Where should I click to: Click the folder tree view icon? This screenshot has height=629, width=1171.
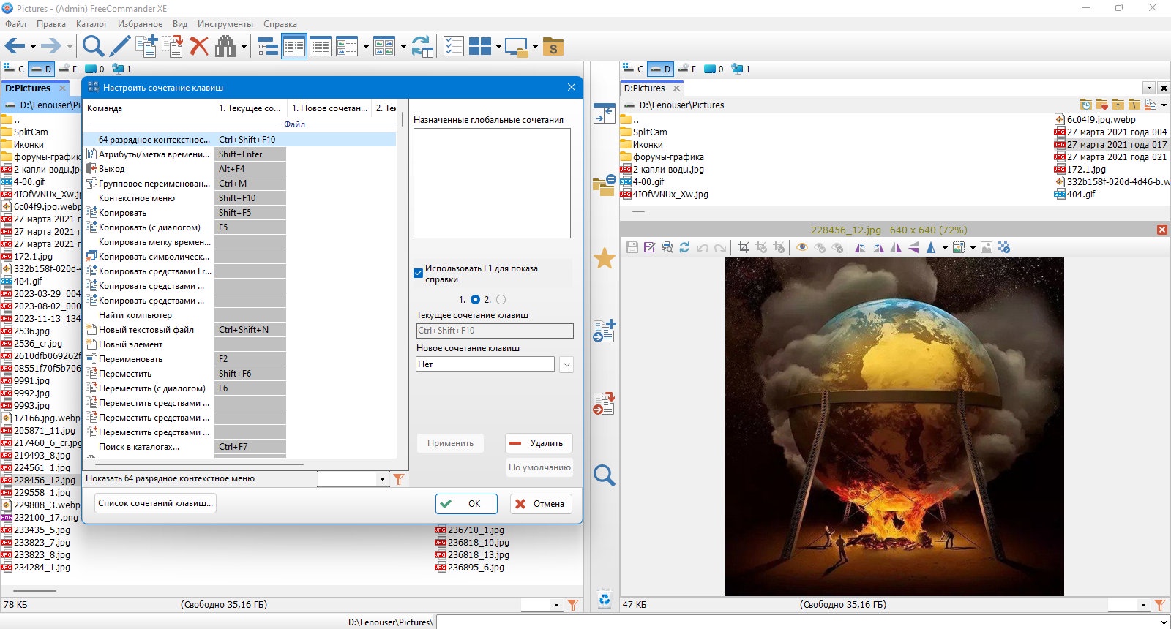click(268, 46)
